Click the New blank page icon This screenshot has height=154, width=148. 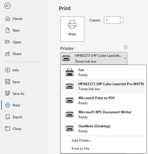pyautogui.click(x=8, y=30)
